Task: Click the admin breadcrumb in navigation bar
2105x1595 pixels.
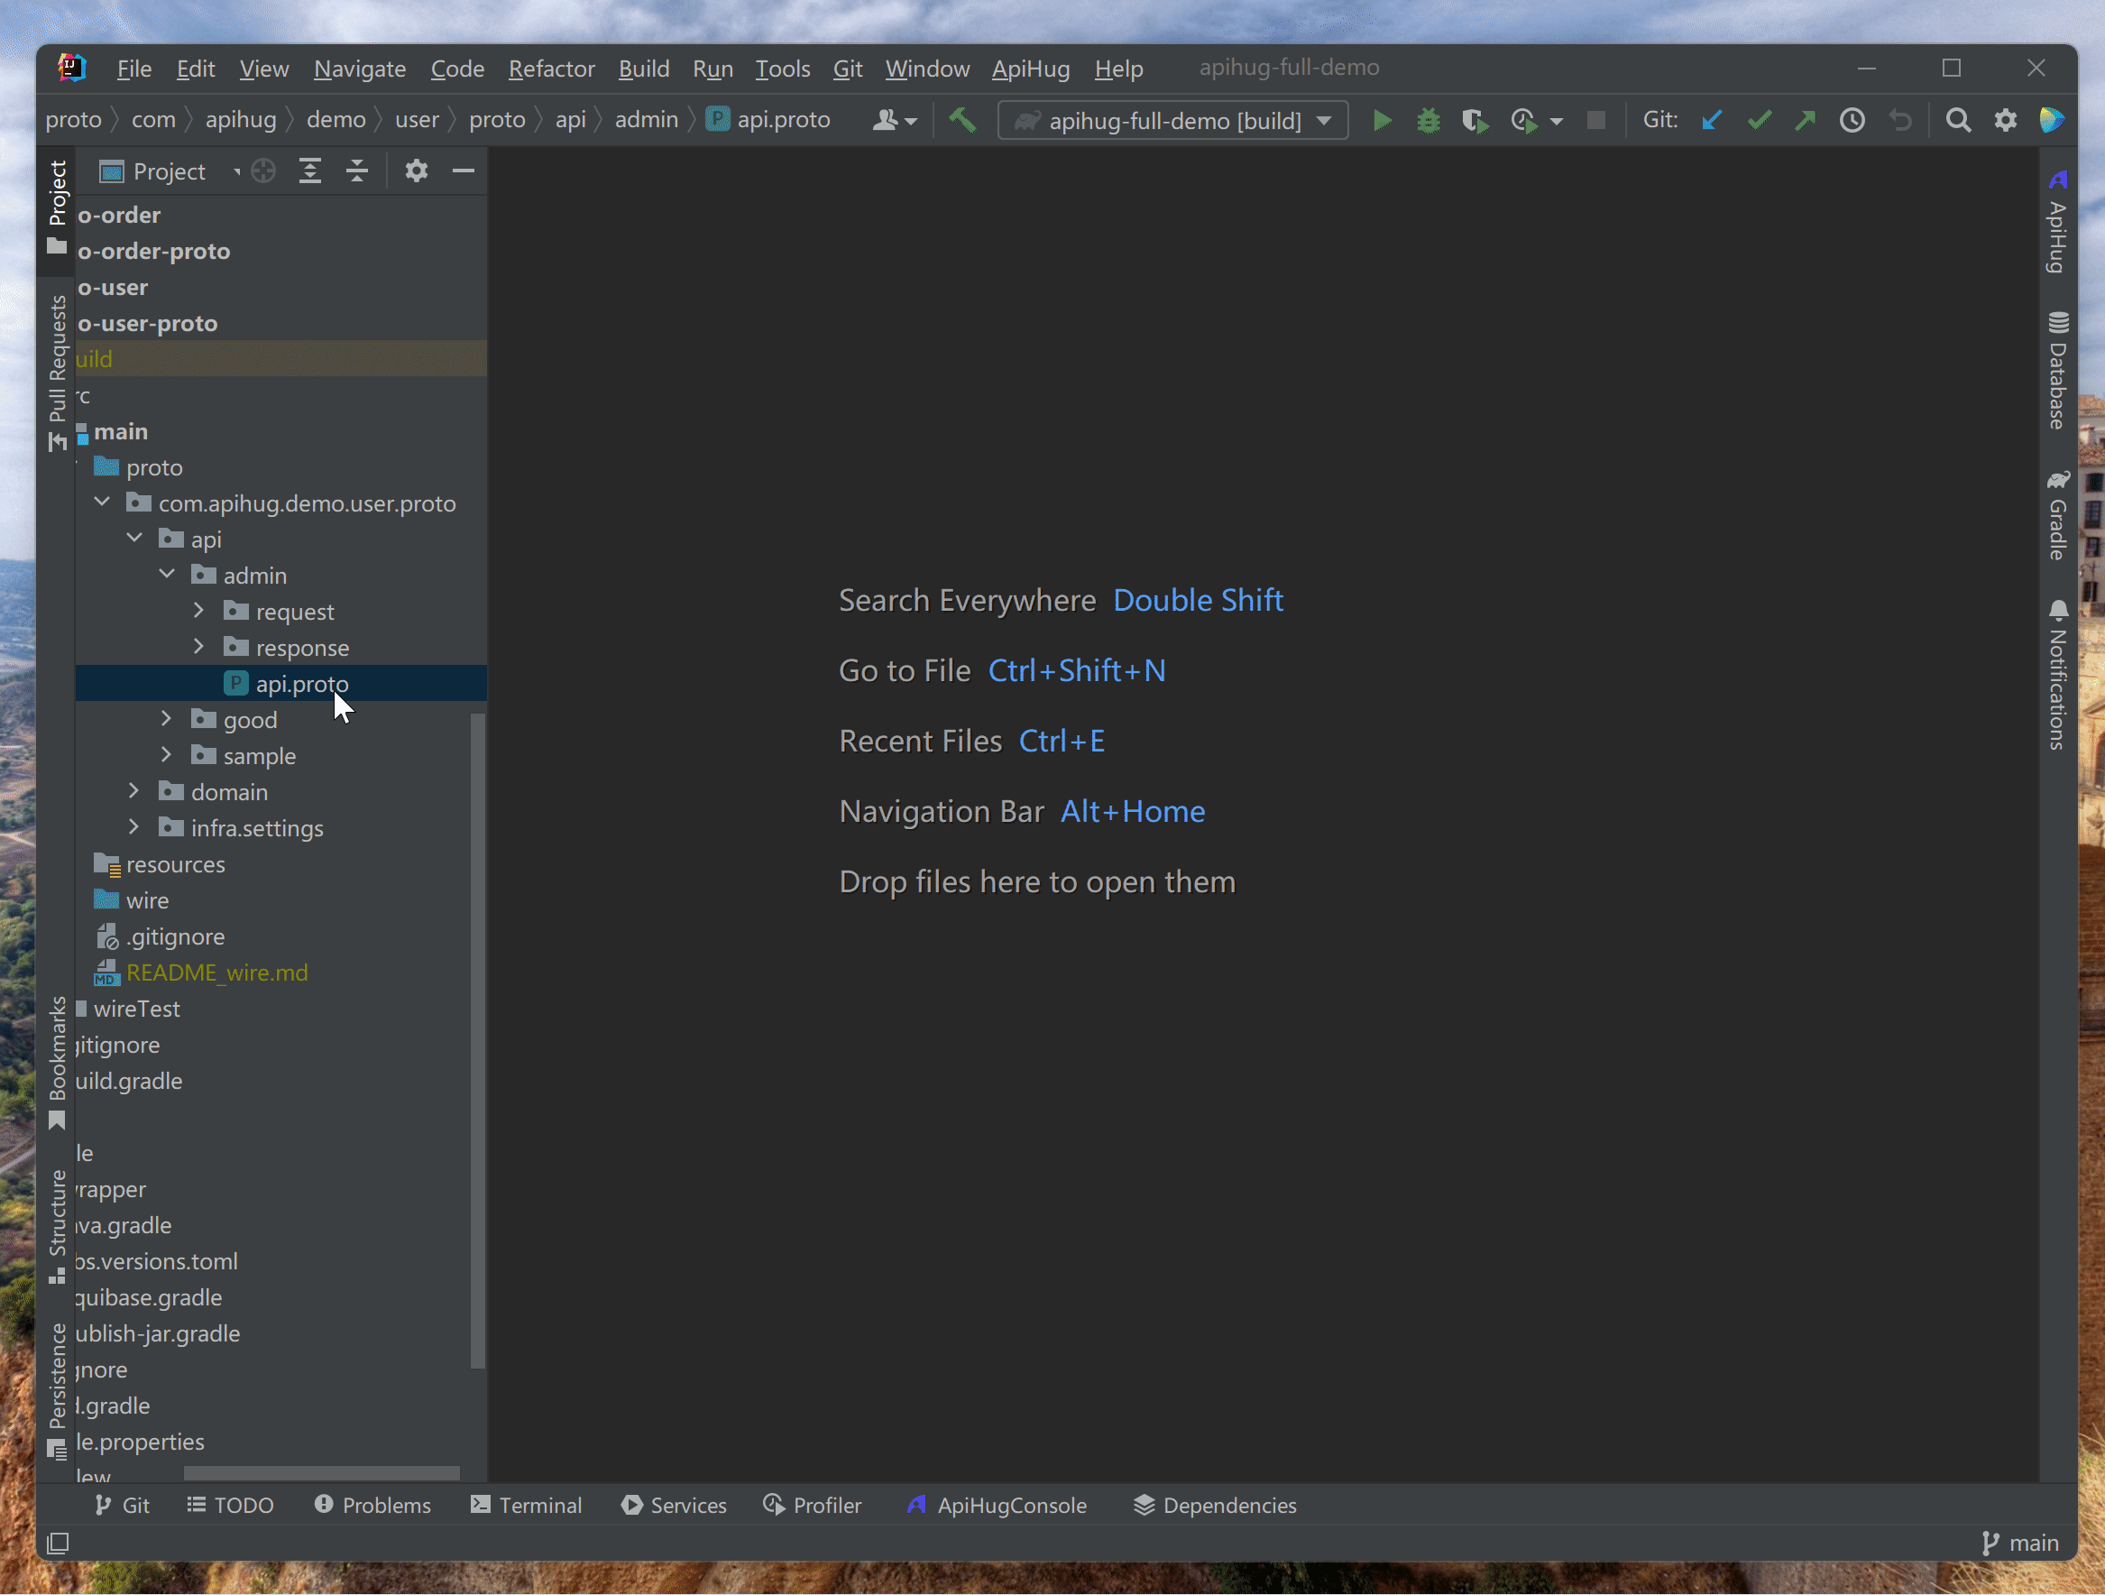Action: point(646,120)
